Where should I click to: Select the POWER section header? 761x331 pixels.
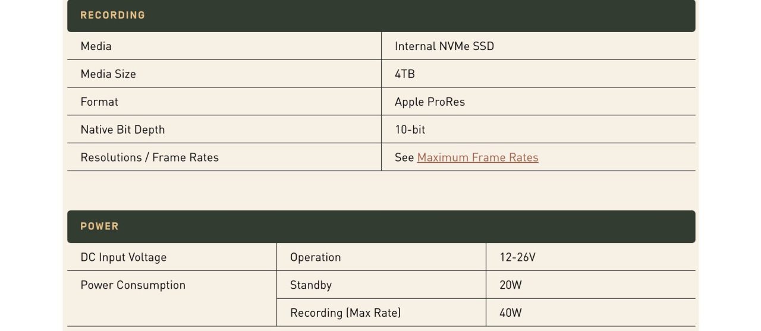pos(381,226)
